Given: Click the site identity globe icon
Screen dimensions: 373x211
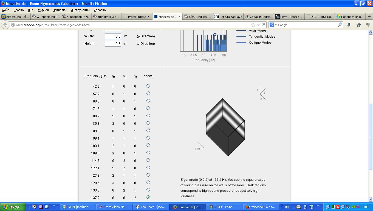Looking at the screenshot, I should point(13,25).
